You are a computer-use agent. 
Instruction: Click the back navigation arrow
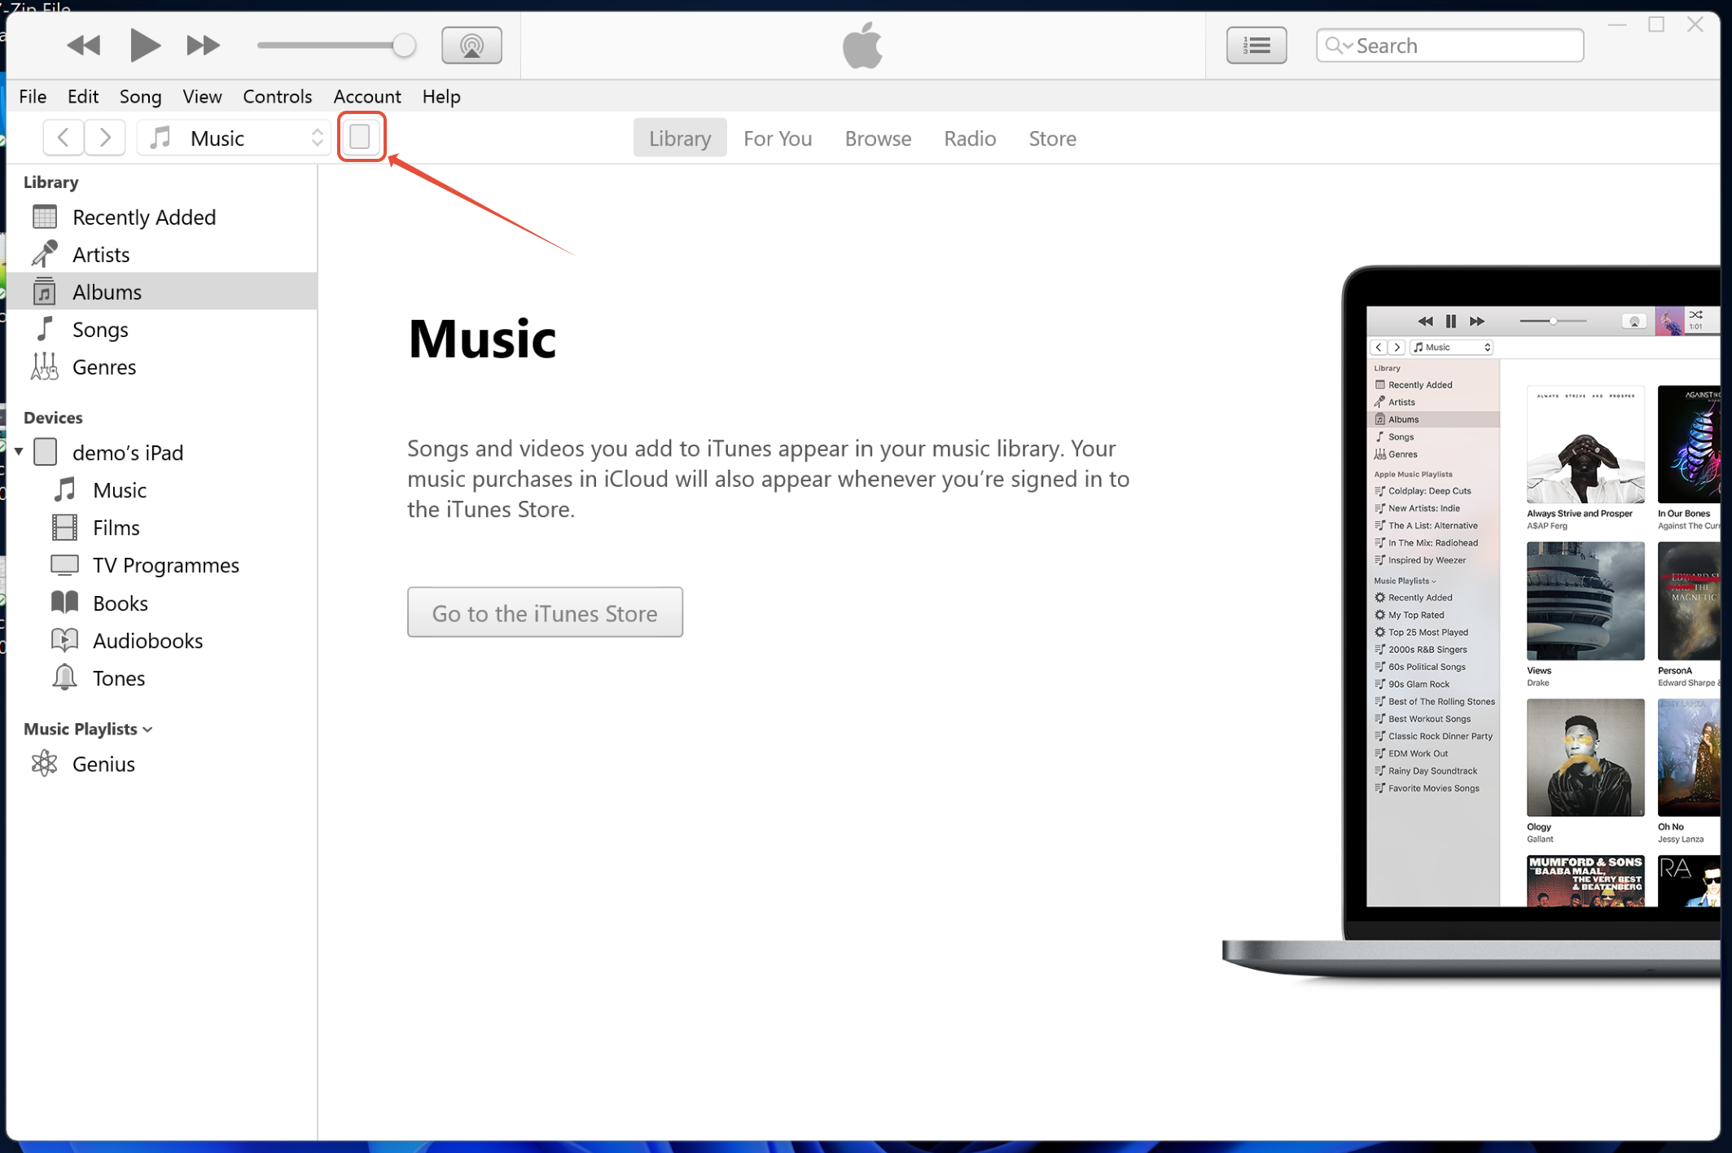coord(63,138)
